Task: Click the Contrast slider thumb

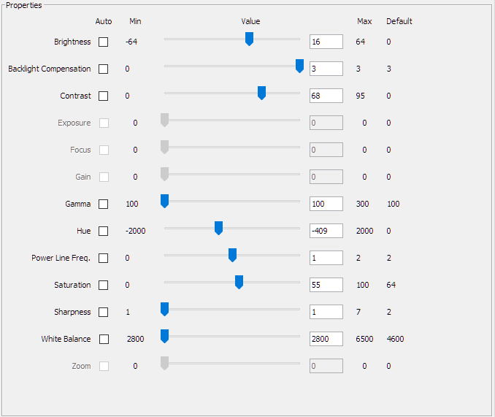Action: tap(261, 93)
